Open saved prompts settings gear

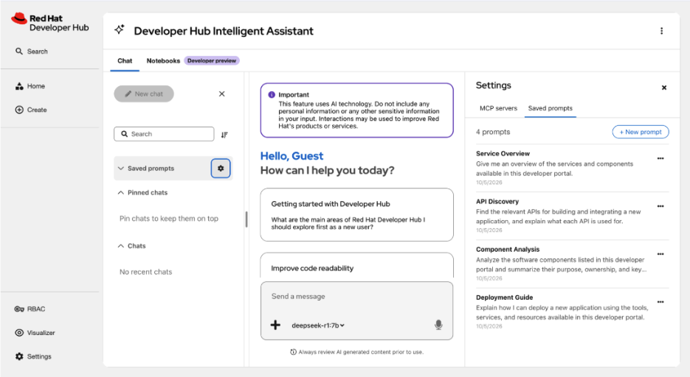[221, 168]
